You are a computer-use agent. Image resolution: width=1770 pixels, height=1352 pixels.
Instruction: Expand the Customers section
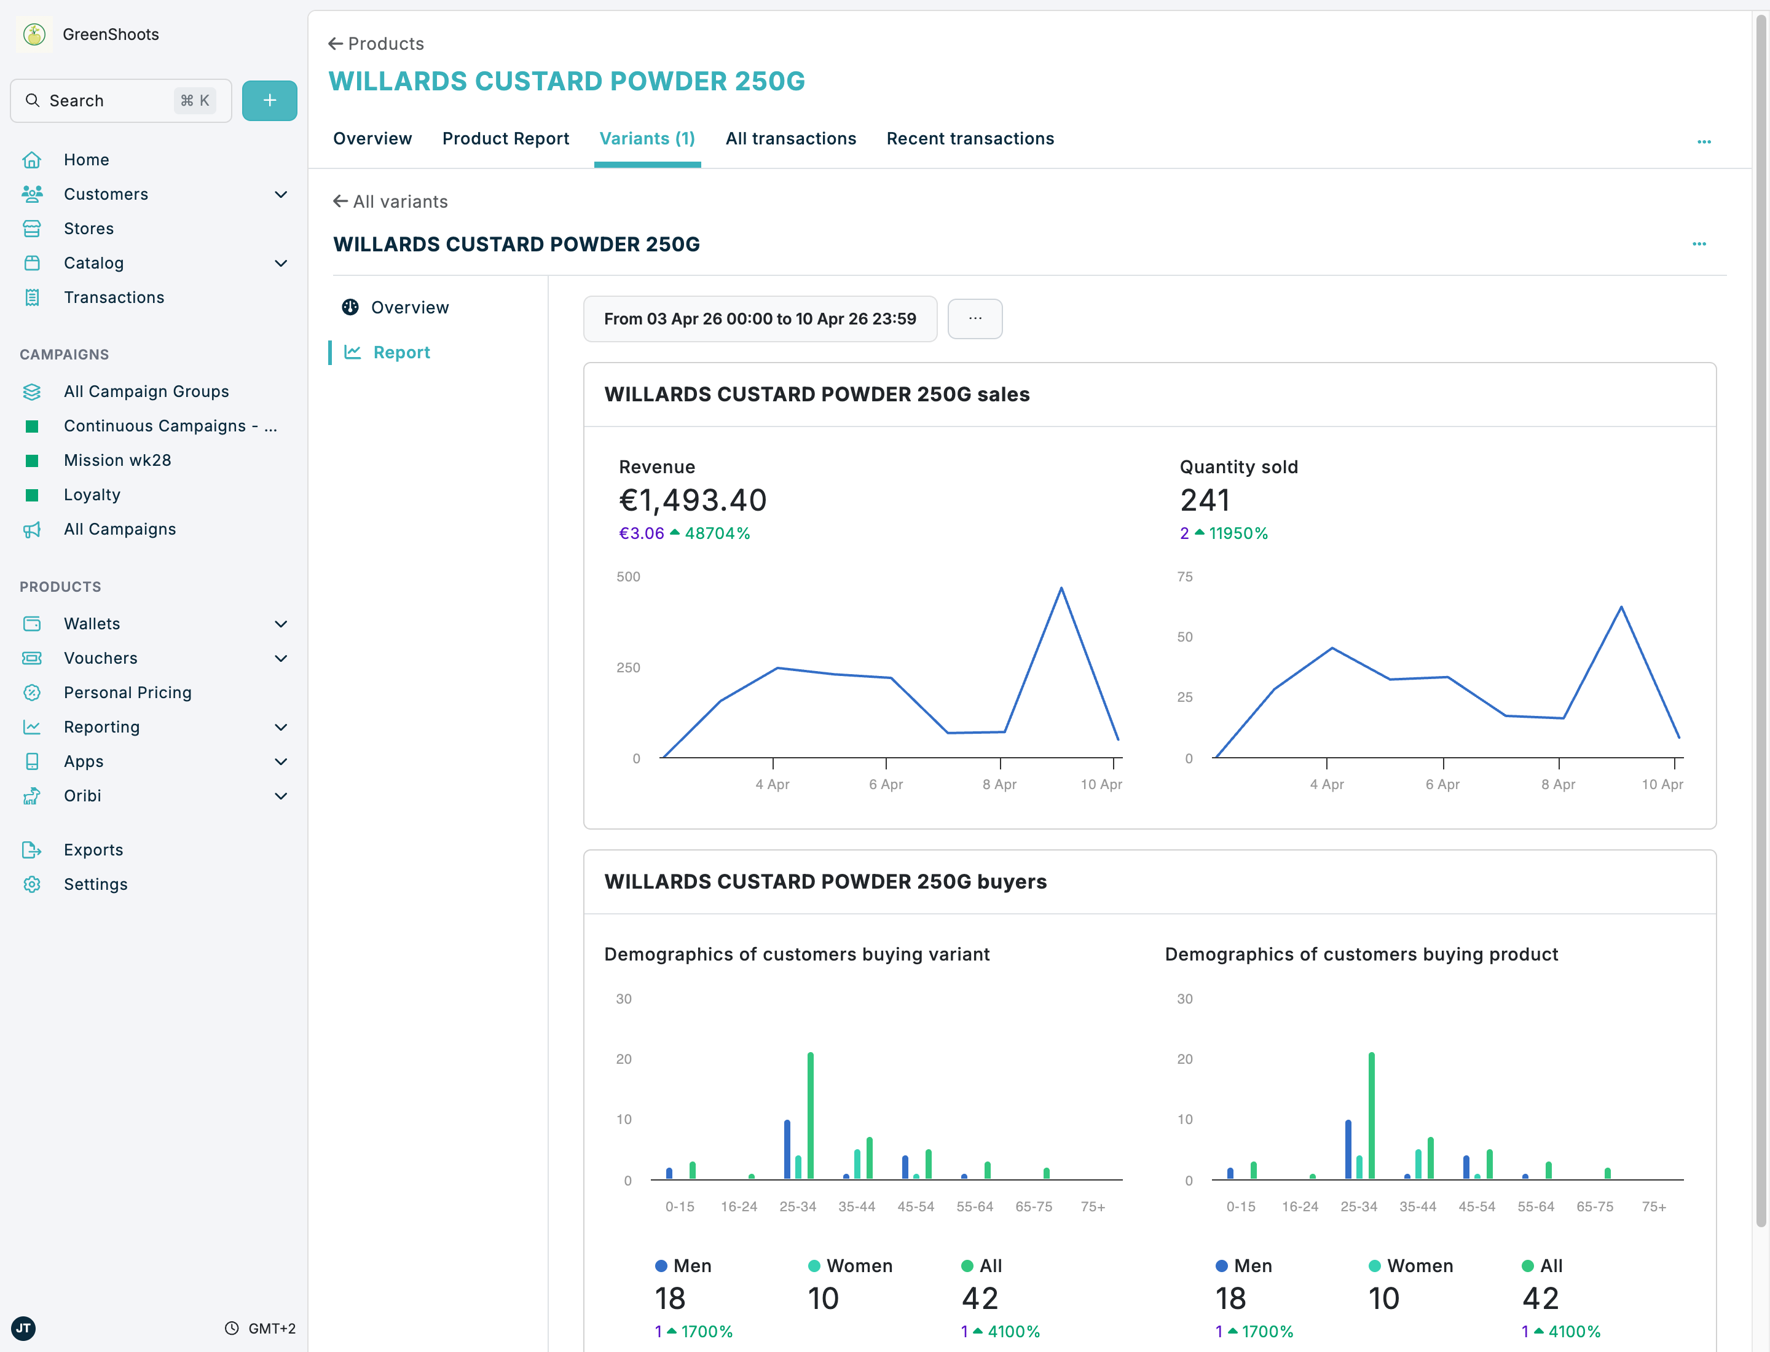(x=280, y=194)
